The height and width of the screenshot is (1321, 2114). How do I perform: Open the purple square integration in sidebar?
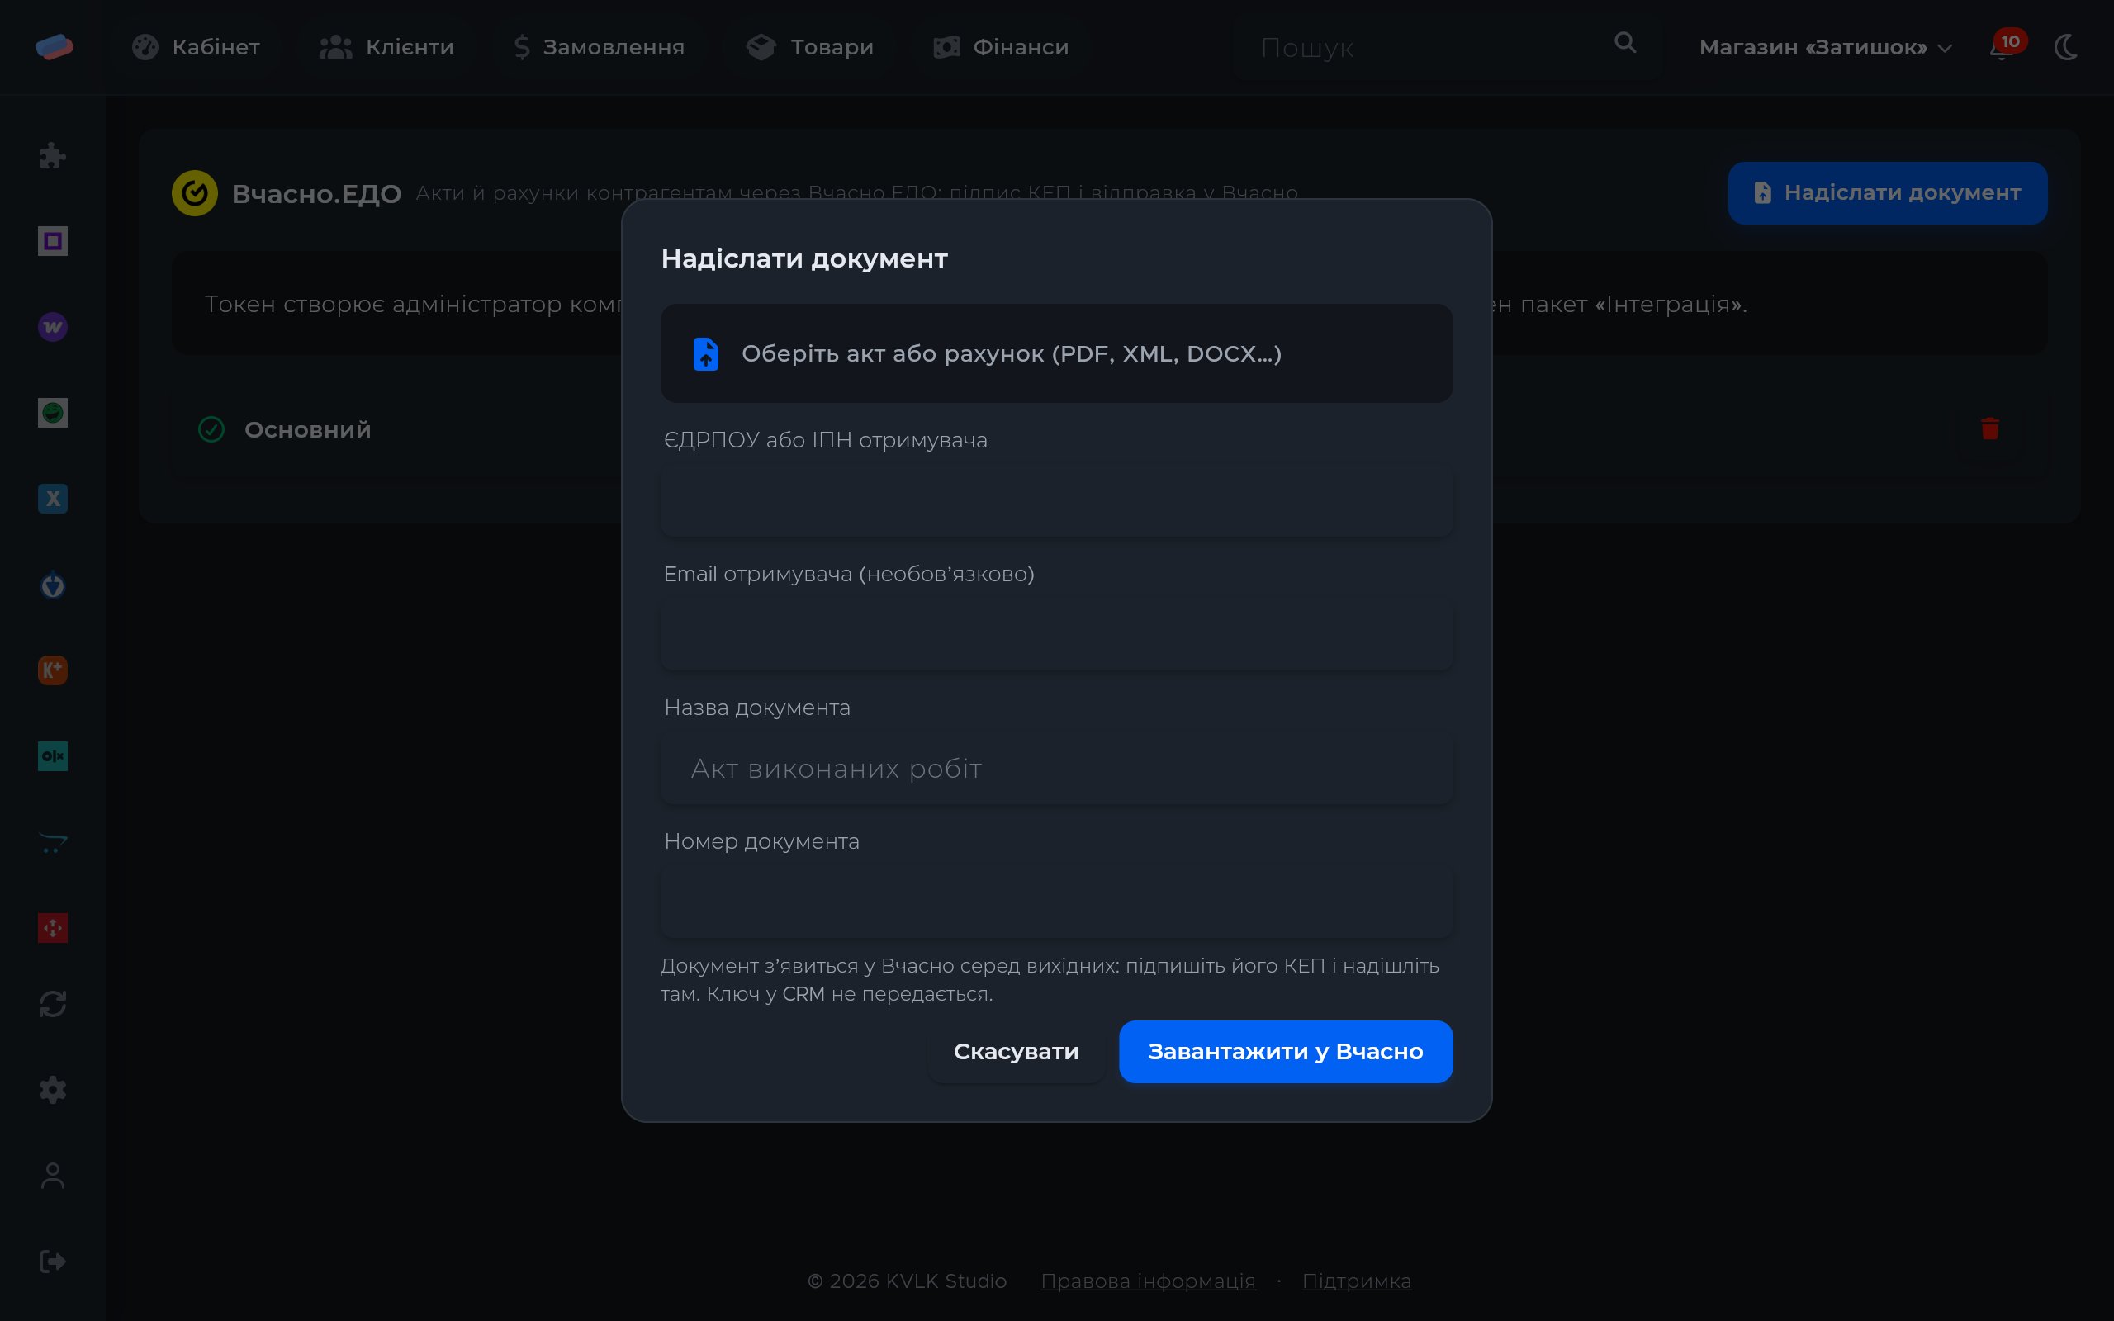(52, 241)
